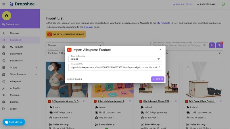Close the import dialog with X
Image resolution: width=230 pixels, height=129 pixels.
160,50
